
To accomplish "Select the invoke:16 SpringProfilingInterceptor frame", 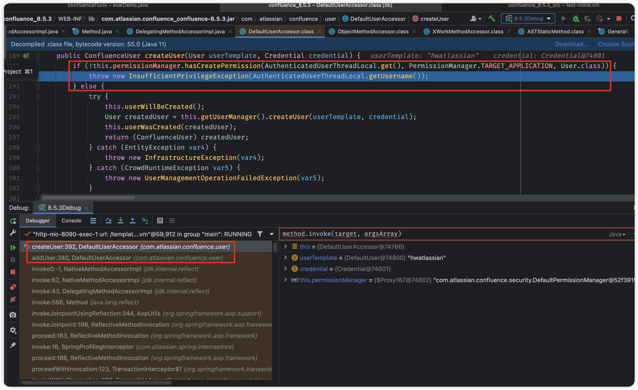I will click(146, 347).
